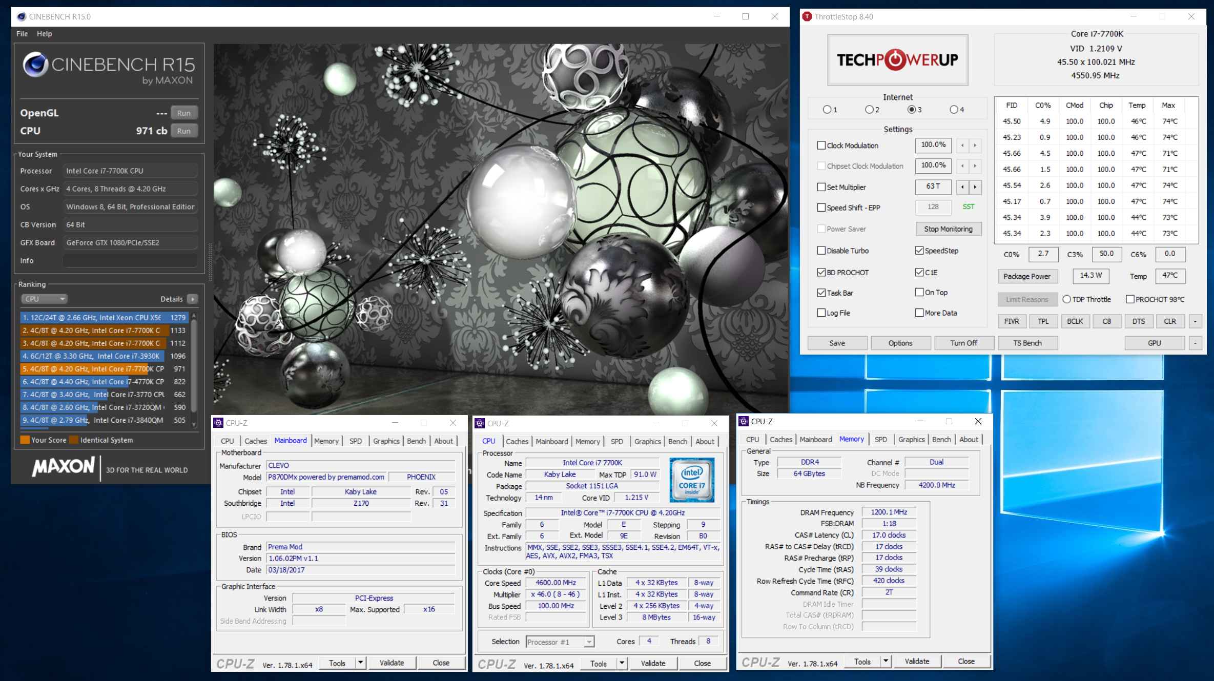The image size is (1214, 681).
Task: Click the ThrottleStop title bar icon
Action: pos(807,16)
